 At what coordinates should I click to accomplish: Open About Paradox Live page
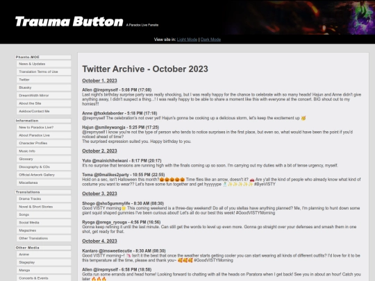(44, 135)
